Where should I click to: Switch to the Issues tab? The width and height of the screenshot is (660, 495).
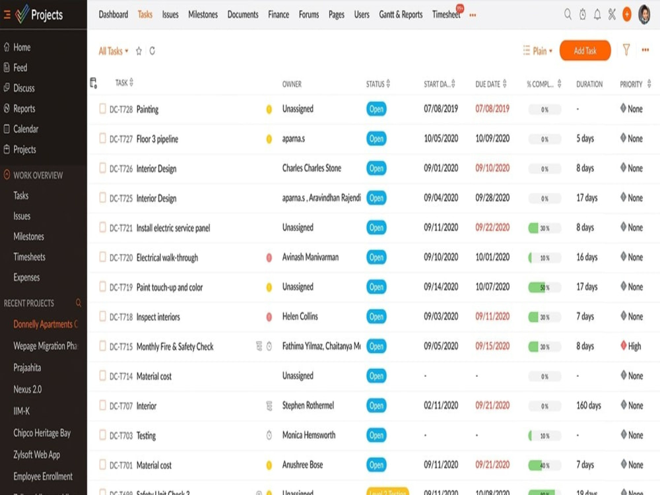pyautogui.click(x=170, y=15)
